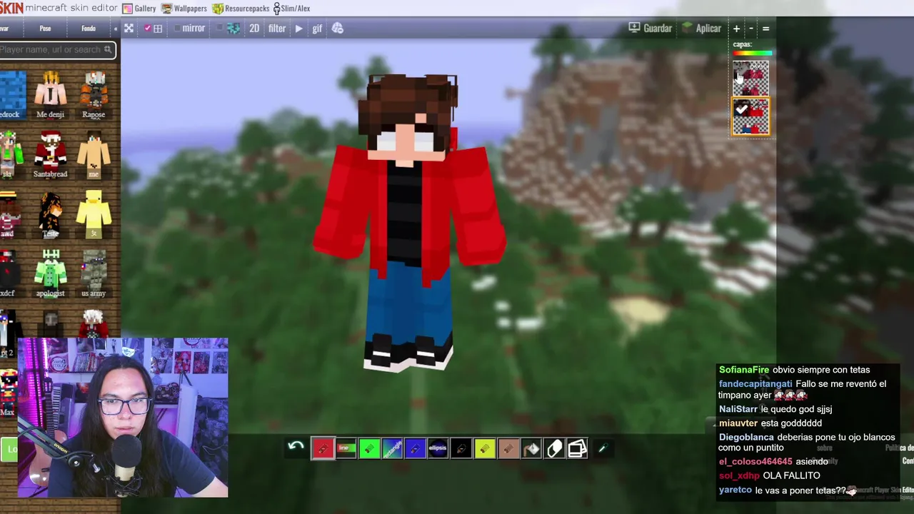Export the skin as gif
This screenshot has height=514, width=914.
pos(317,29)
